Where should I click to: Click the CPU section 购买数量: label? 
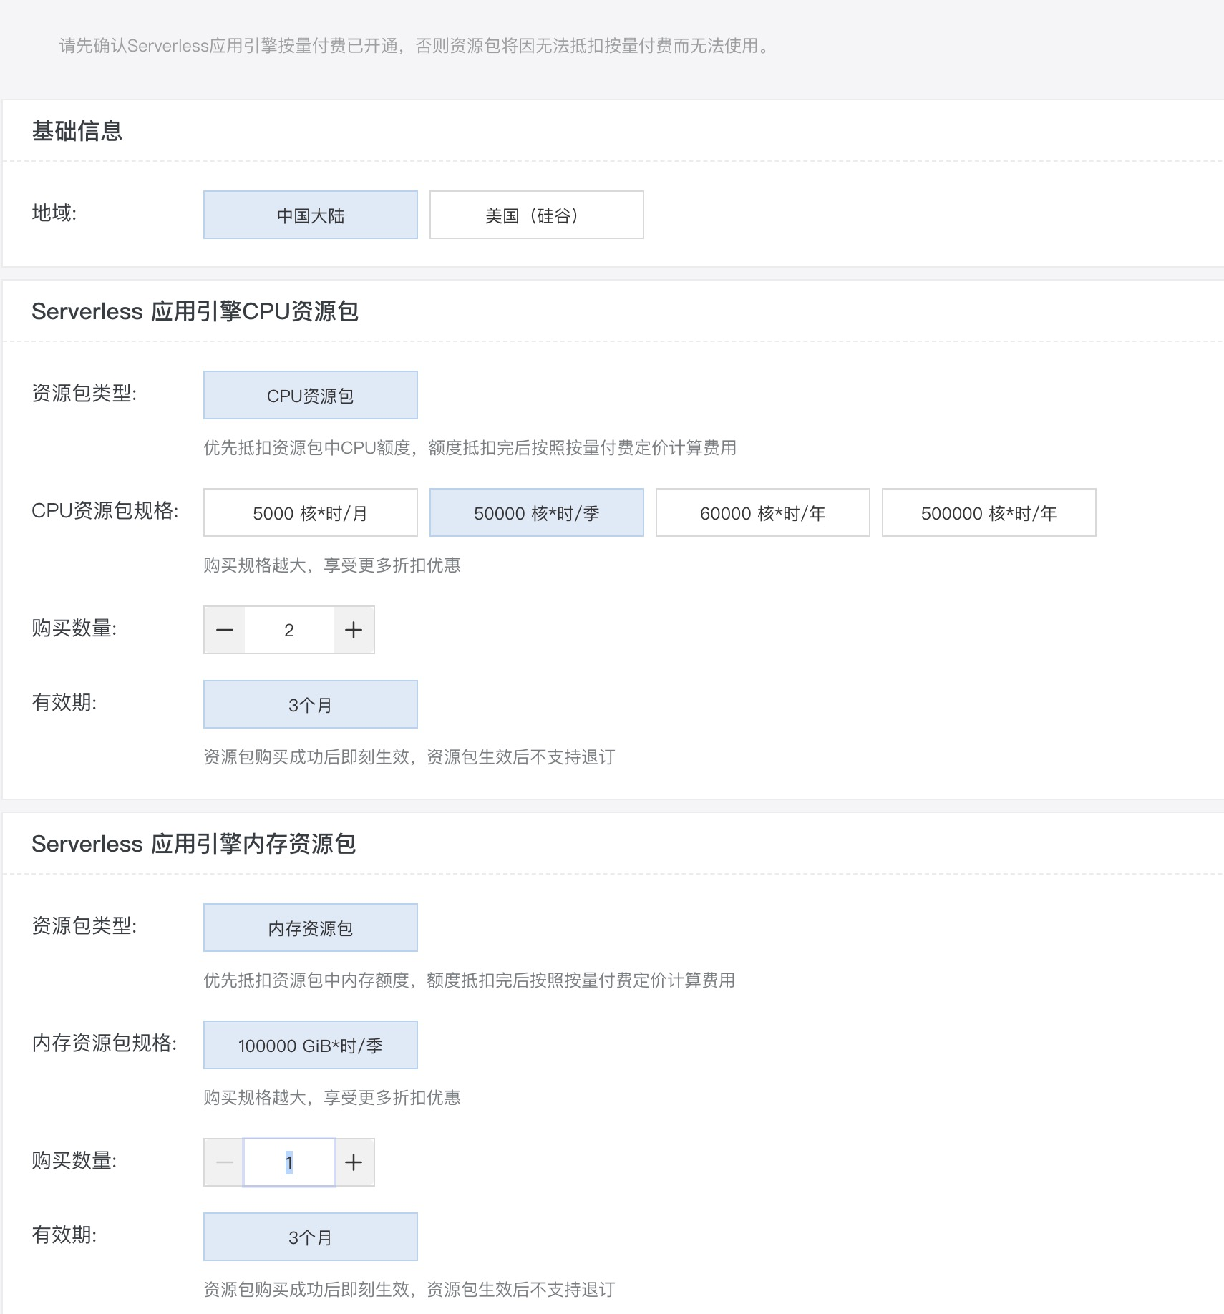(x=74, y=628)
